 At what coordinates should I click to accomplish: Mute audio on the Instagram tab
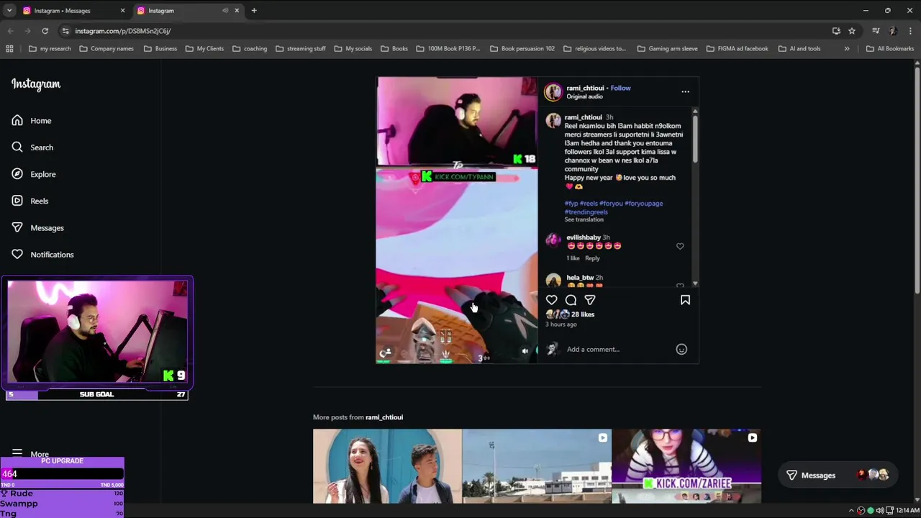pos(225,10)
